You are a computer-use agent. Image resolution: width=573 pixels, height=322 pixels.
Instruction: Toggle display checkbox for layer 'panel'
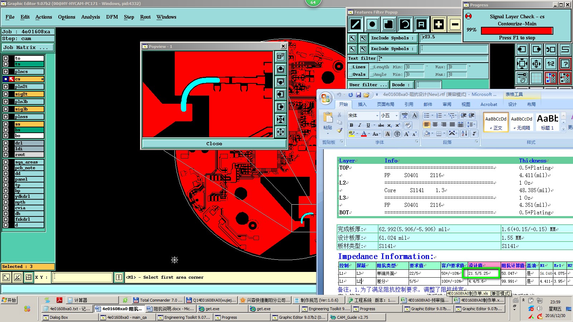pos(6,179)
